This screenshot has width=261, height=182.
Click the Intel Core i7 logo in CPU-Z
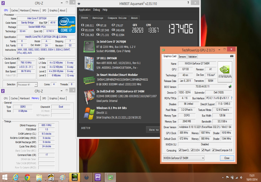click(x=67, y=24)
